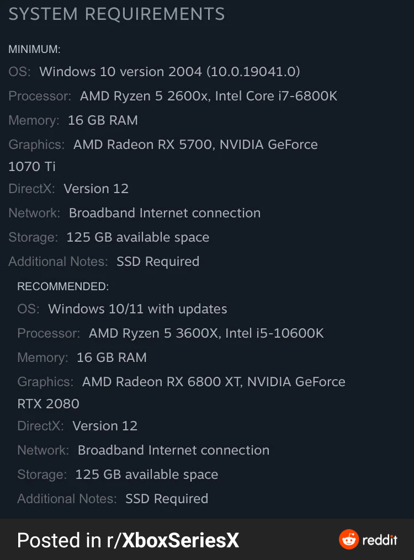Select the RECOMMENDED section label
The image size is (414, 560).
pyautogui.click(x=63, y=286)
